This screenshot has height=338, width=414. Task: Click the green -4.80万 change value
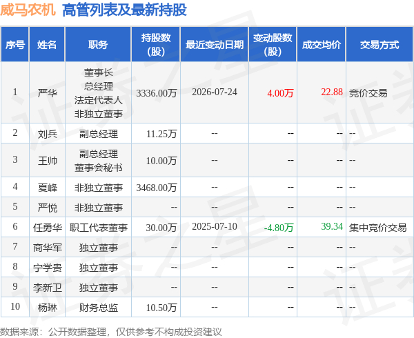coord(279,228)
